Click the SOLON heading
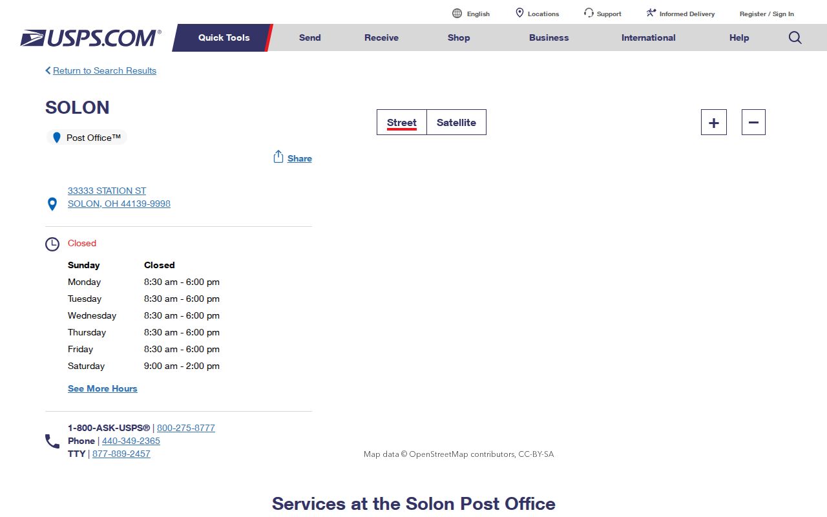 pyautogui.click(x=78, y=107)
